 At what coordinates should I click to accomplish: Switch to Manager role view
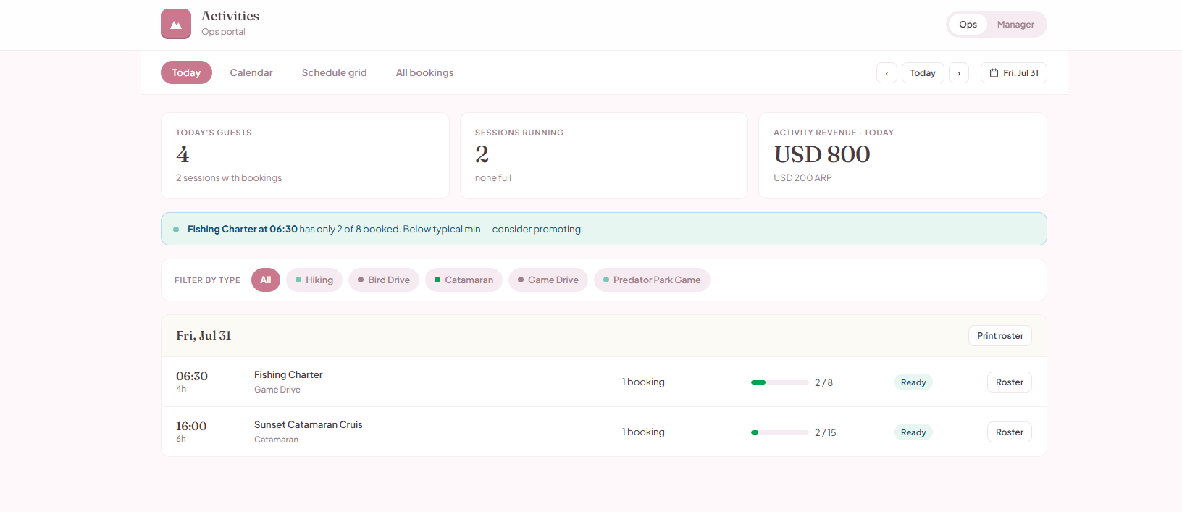pyautogui.click(x=1015, y=25)
